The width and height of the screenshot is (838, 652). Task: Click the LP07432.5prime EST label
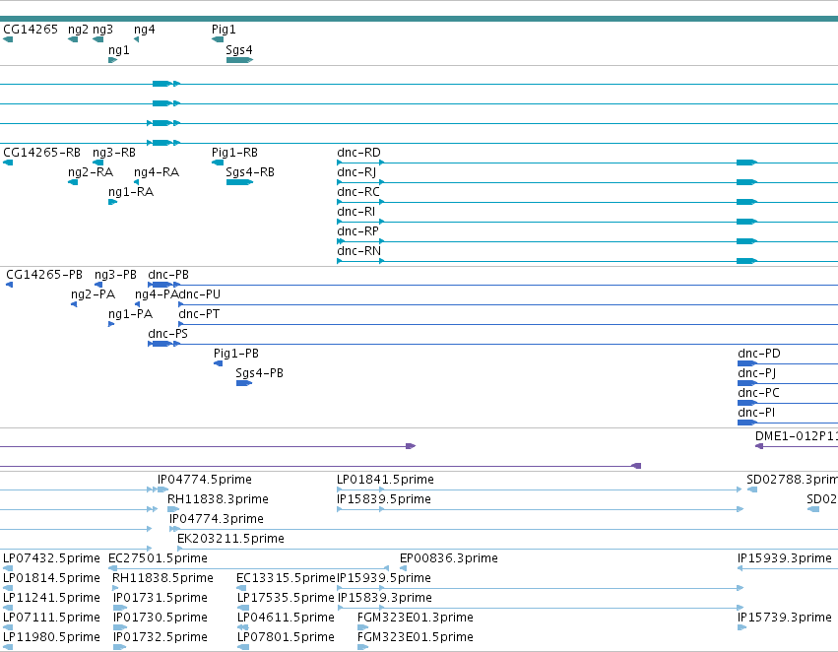click(x=51, y=558)
